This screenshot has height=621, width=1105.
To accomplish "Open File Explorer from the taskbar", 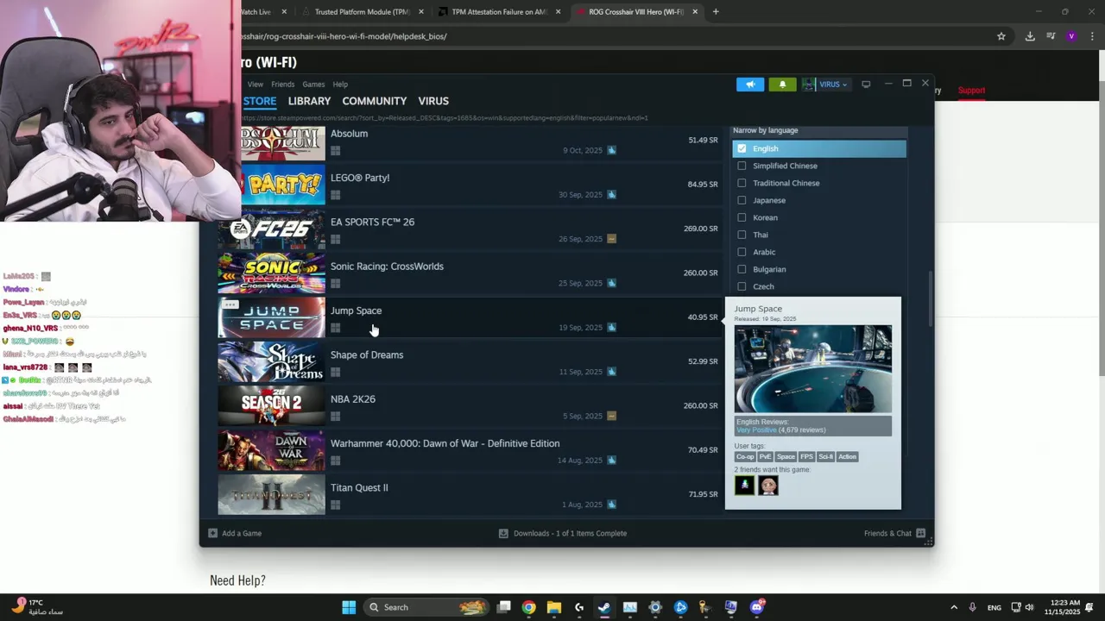I will 554,607.
